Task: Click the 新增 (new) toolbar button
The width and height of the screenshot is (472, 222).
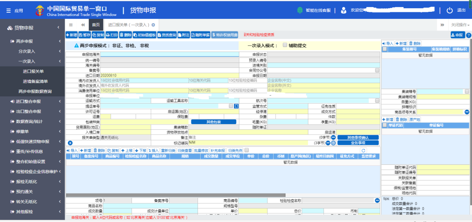Action: [x=71, y=35]
